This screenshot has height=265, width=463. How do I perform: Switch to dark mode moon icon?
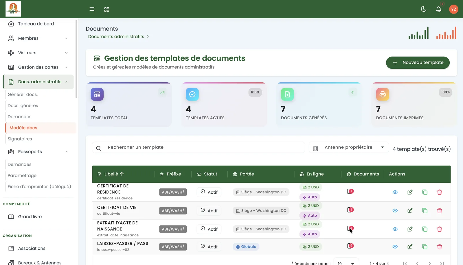(x=424, y=9)
